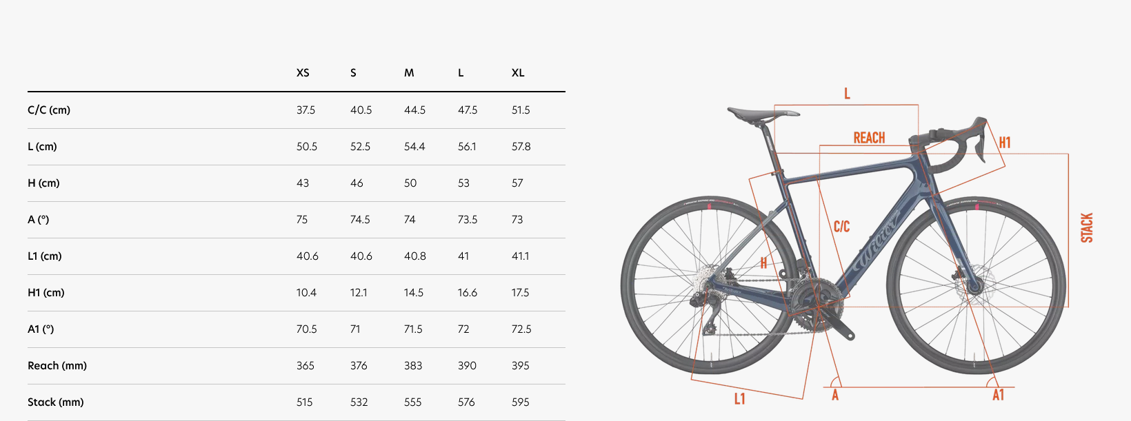
Task: Click the STACK label on bike diagram
Action: 1087,227
